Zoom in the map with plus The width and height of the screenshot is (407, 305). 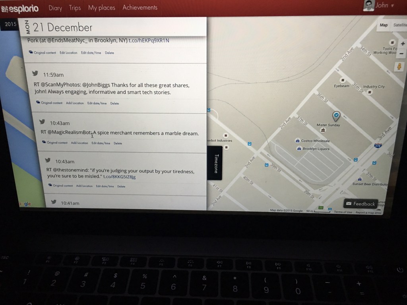pyautogui.click(x=403, y=44)
